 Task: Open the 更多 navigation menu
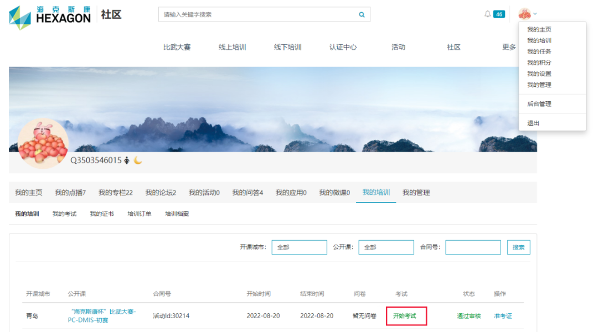(x=509, y=47)
